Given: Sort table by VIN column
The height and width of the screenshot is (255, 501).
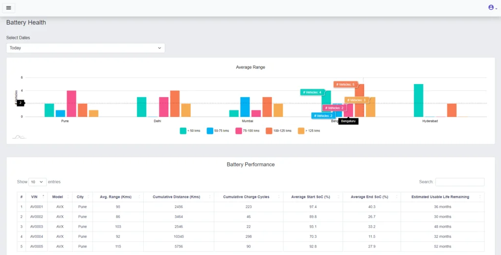Looking at the screenshot, I should coord(34,197).
